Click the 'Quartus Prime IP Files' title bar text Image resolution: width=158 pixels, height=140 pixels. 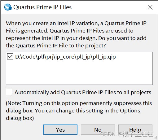point(42,7)
